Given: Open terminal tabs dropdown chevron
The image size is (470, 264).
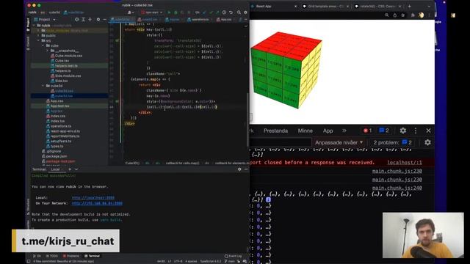Looking at the screenshot, I should coord(76,169).
